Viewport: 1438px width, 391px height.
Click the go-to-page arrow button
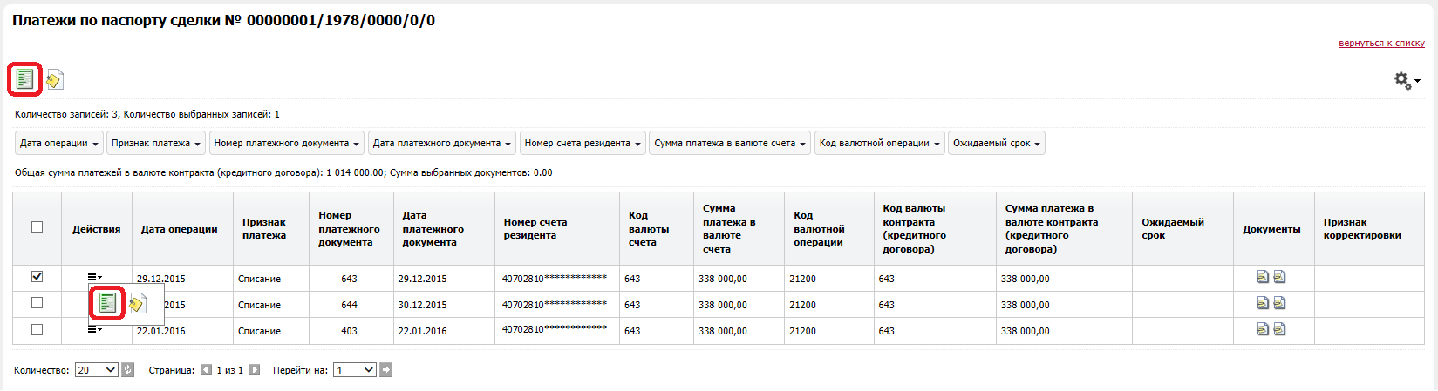point(386,370)
